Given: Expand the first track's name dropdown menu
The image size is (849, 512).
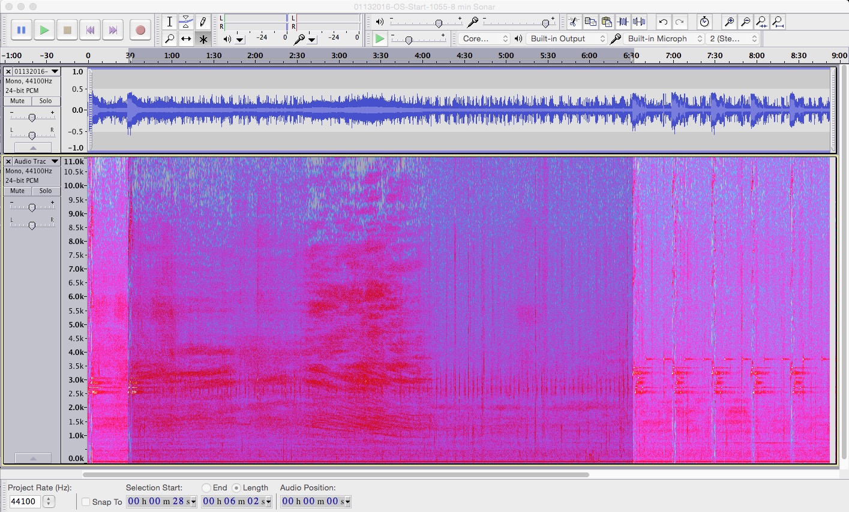Looking at the screenshot, I should [x=55, y=71].
